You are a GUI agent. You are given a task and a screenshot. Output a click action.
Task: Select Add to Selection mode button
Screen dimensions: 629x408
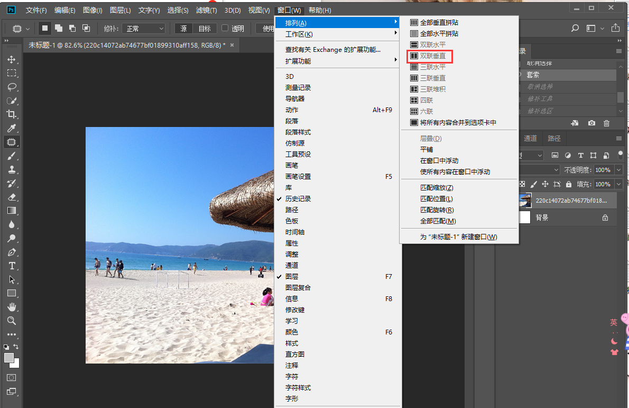click(59, 28)
